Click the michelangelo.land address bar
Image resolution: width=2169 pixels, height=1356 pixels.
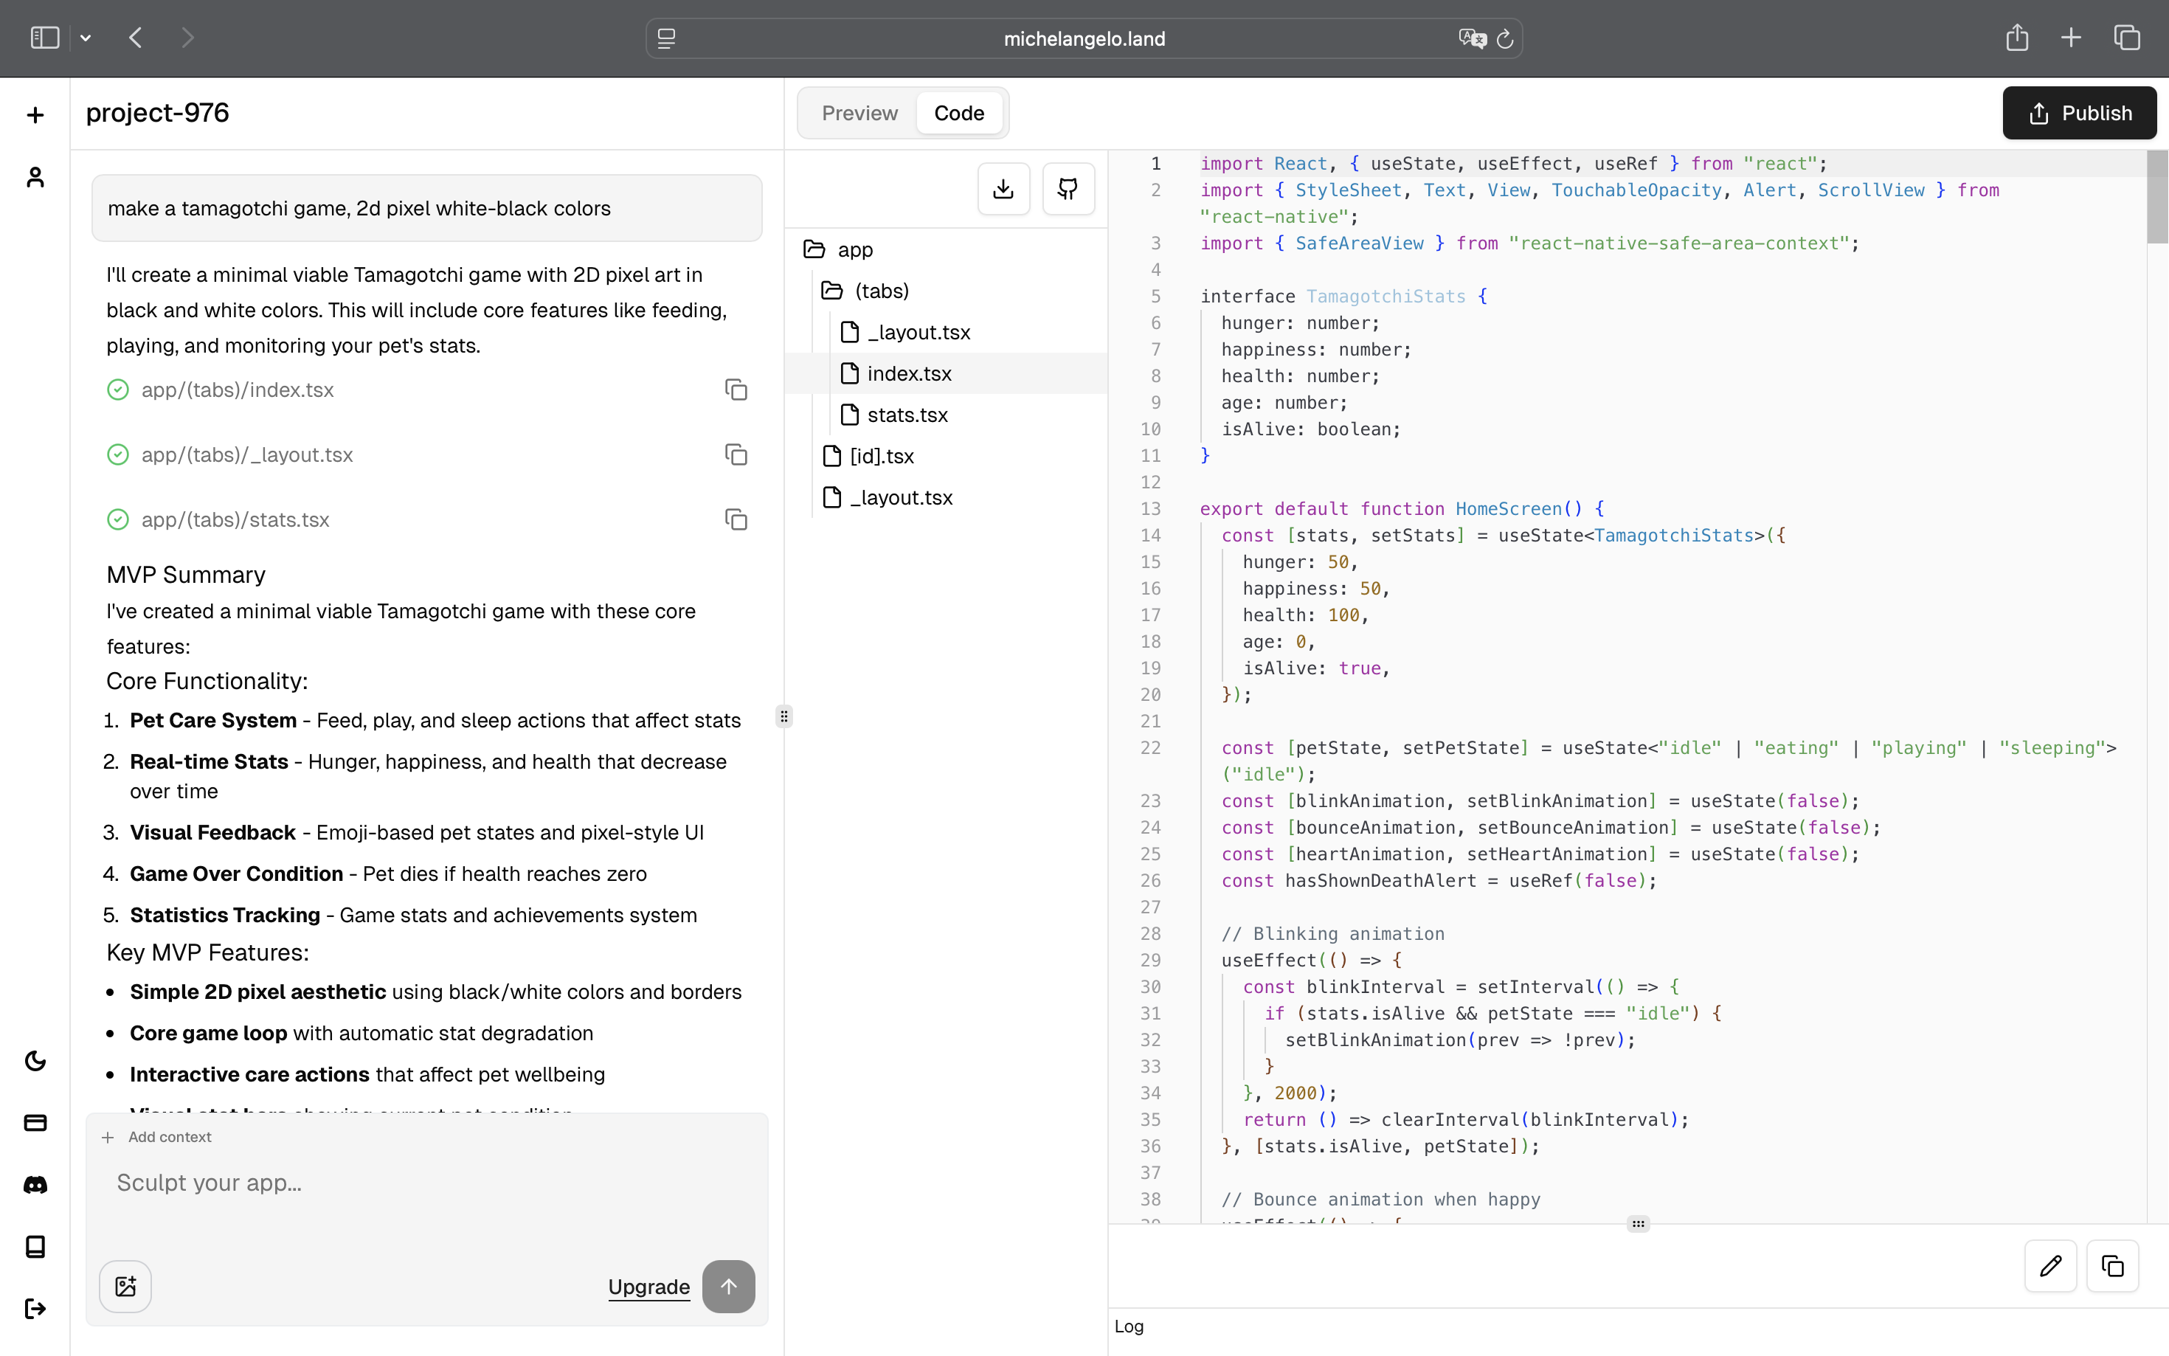click(x=1083, y=38)
